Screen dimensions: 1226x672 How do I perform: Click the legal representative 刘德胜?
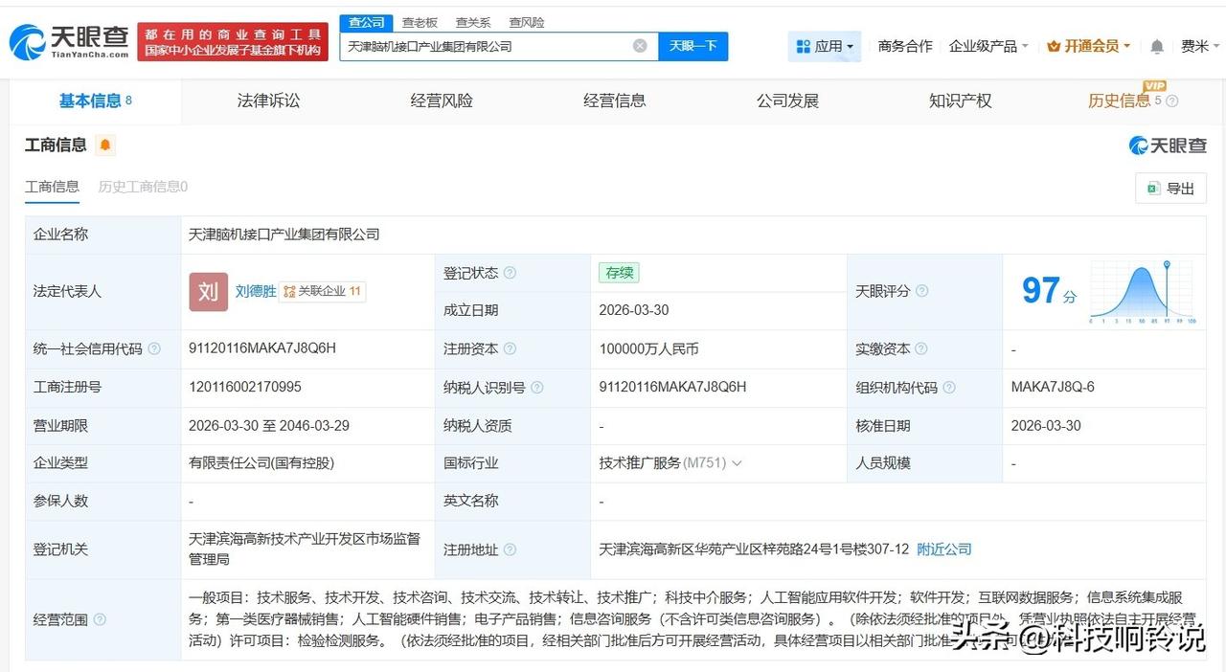[255, 291]
